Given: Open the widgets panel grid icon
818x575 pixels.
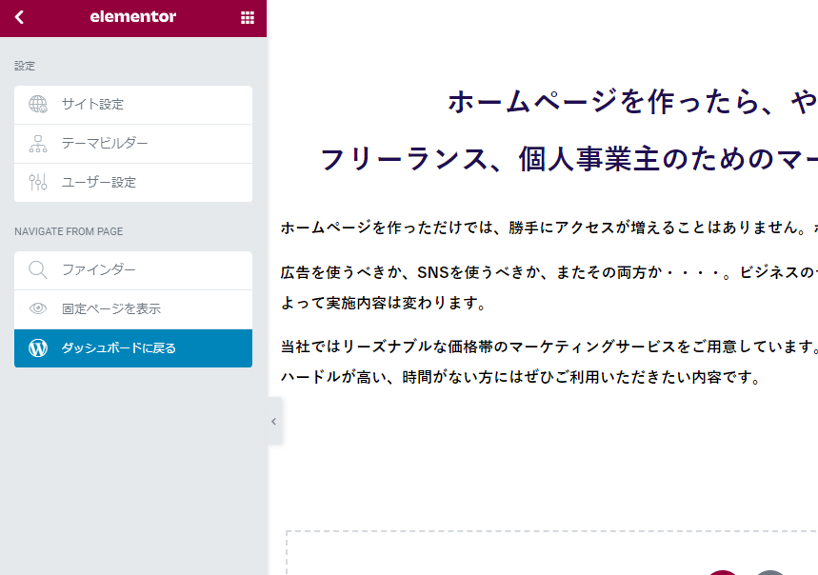Looking at the screenshot, I should click(247, 17).
